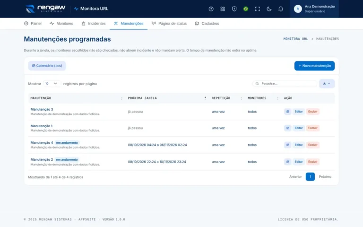Click MANUTENÇÕES breadcrumb item

click(328, 39)
